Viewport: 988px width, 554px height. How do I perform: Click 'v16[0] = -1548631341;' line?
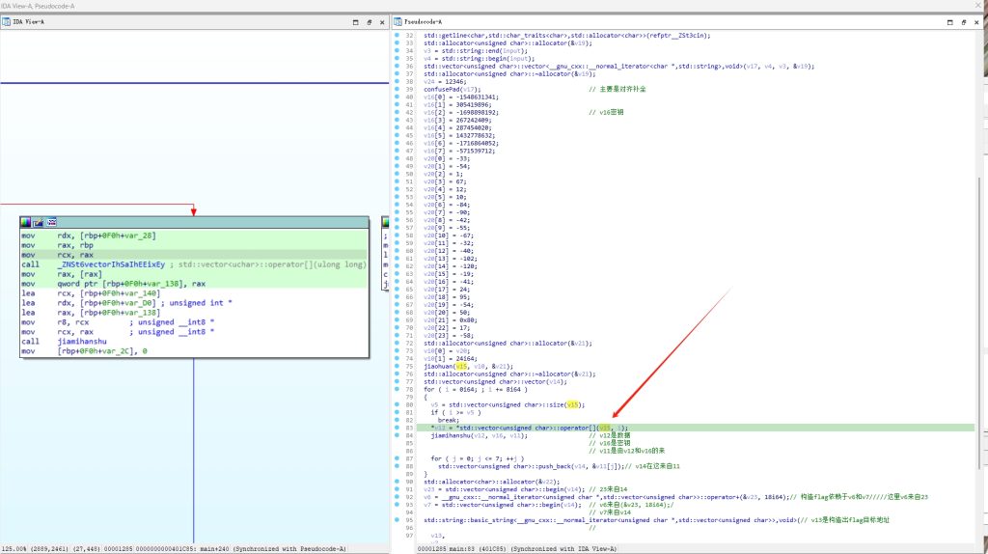click(460, 97)
